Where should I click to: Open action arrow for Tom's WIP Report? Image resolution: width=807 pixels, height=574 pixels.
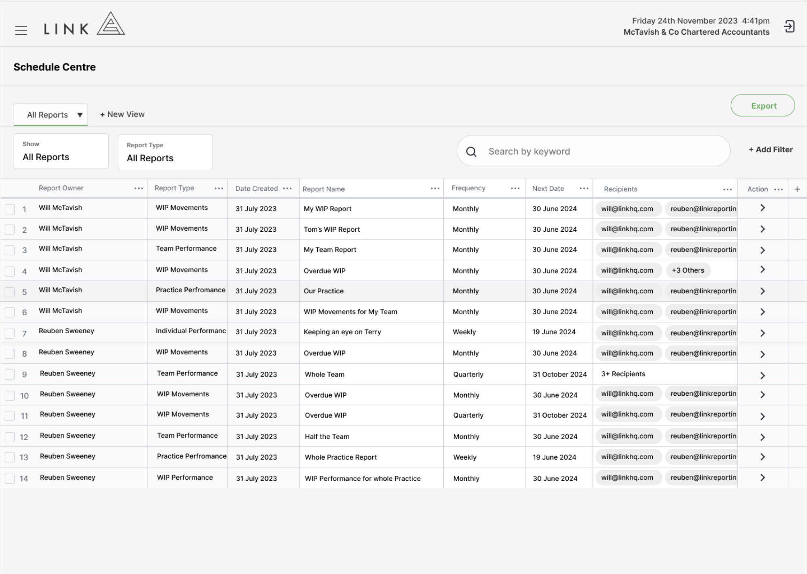[762, 229]
